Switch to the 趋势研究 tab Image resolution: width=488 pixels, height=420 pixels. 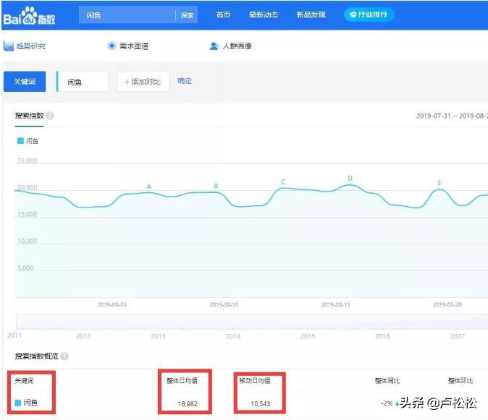pos(25,46)
